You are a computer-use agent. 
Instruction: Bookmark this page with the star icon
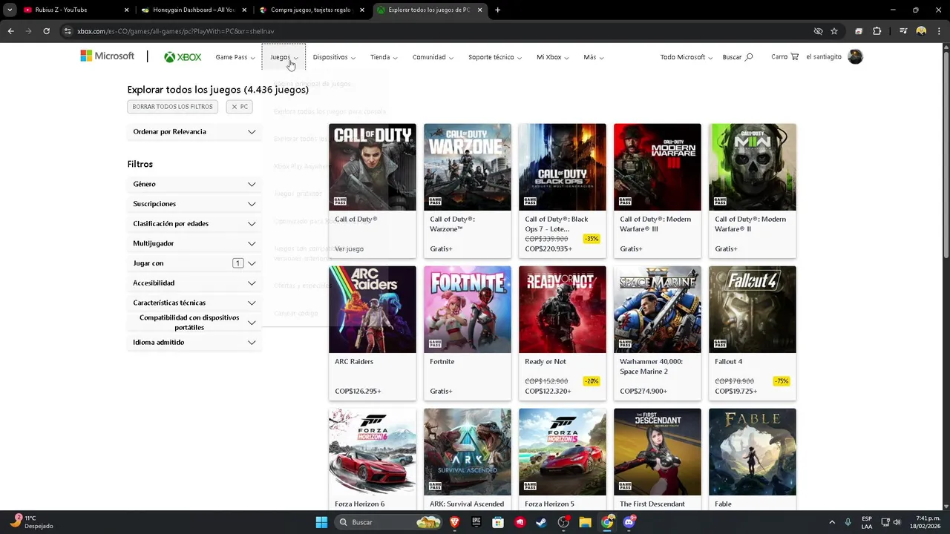click(x=834, y=31)
